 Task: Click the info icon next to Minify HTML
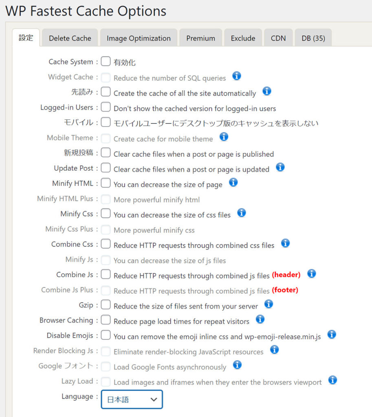(x=233, y=182)
